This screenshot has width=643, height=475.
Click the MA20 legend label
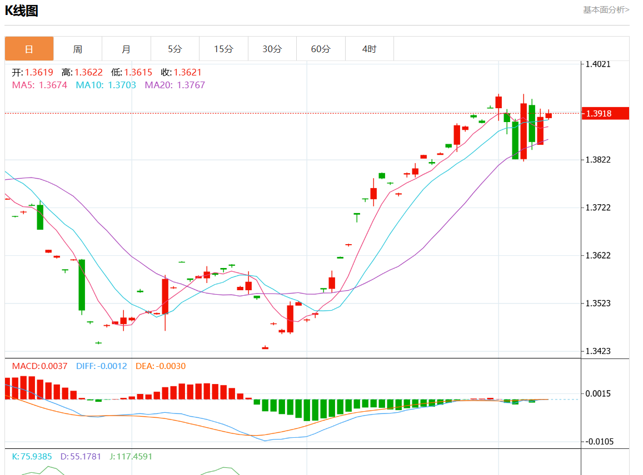coord(175,85)
